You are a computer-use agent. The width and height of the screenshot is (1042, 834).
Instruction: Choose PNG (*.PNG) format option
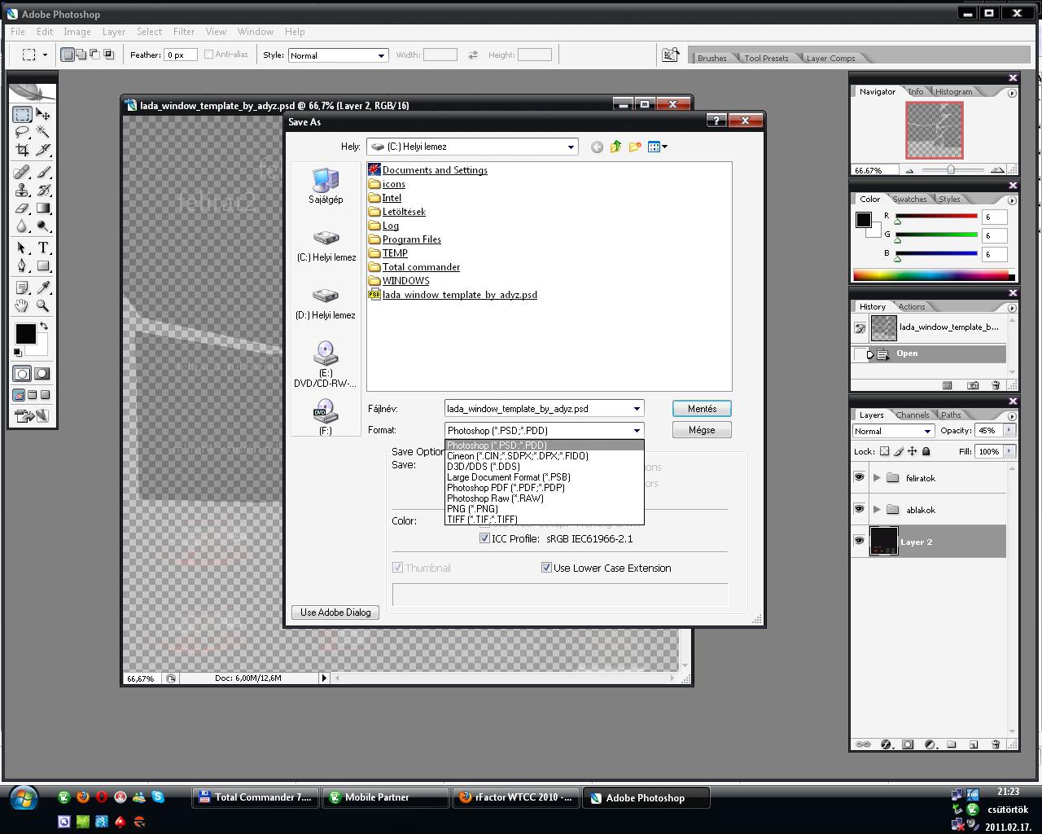(544, 509)
